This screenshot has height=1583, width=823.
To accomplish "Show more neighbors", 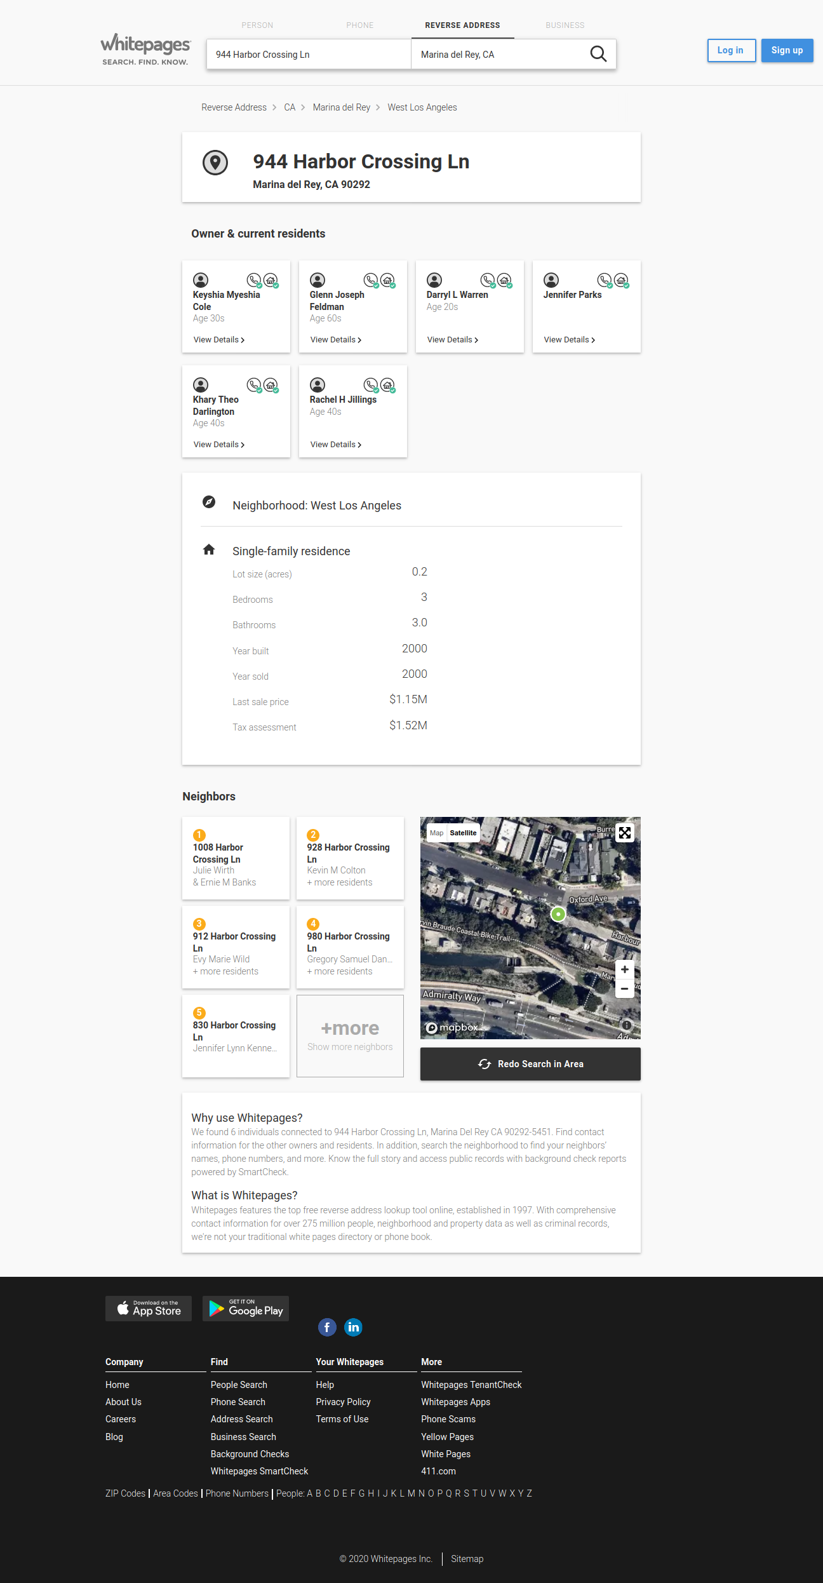I will click(350, 1036).
